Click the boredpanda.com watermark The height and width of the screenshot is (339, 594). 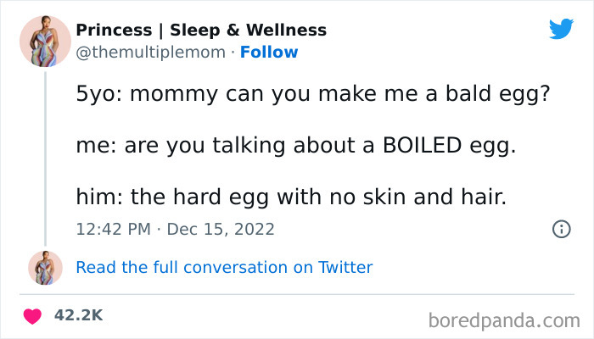point(507,320)
